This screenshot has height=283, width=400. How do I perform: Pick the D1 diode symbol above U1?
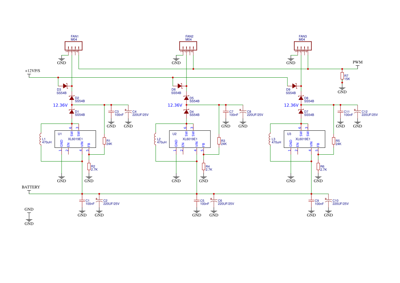click(72, 112)
